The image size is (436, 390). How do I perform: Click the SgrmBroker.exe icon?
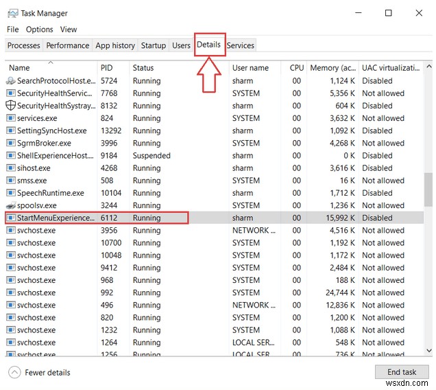(x=10, y=144)
